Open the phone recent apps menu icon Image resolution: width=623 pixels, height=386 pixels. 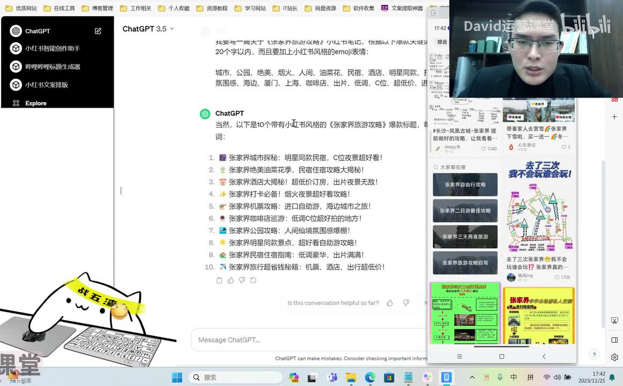click(x=459, y=357)
